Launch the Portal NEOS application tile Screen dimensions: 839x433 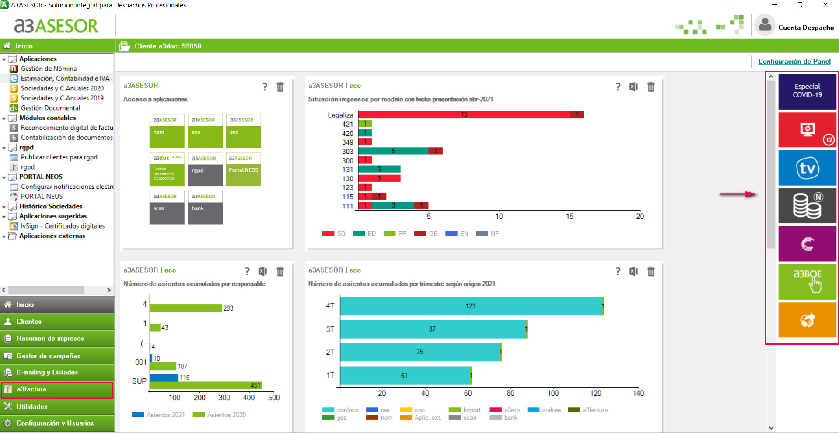pos(243,169)
